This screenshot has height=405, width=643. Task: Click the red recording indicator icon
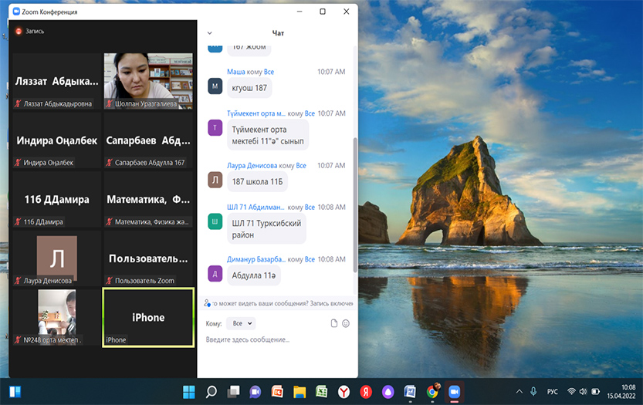point(19,31)
